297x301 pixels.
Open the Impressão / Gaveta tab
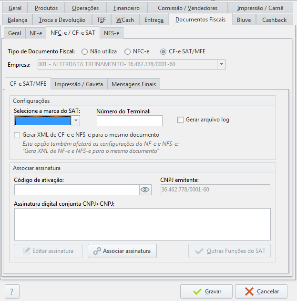(79, 84)
